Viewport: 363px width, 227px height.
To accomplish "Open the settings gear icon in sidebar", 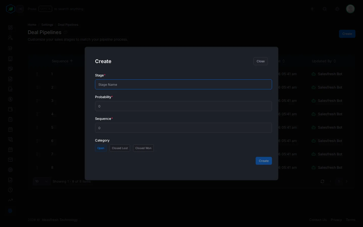I will click(10, 211).
